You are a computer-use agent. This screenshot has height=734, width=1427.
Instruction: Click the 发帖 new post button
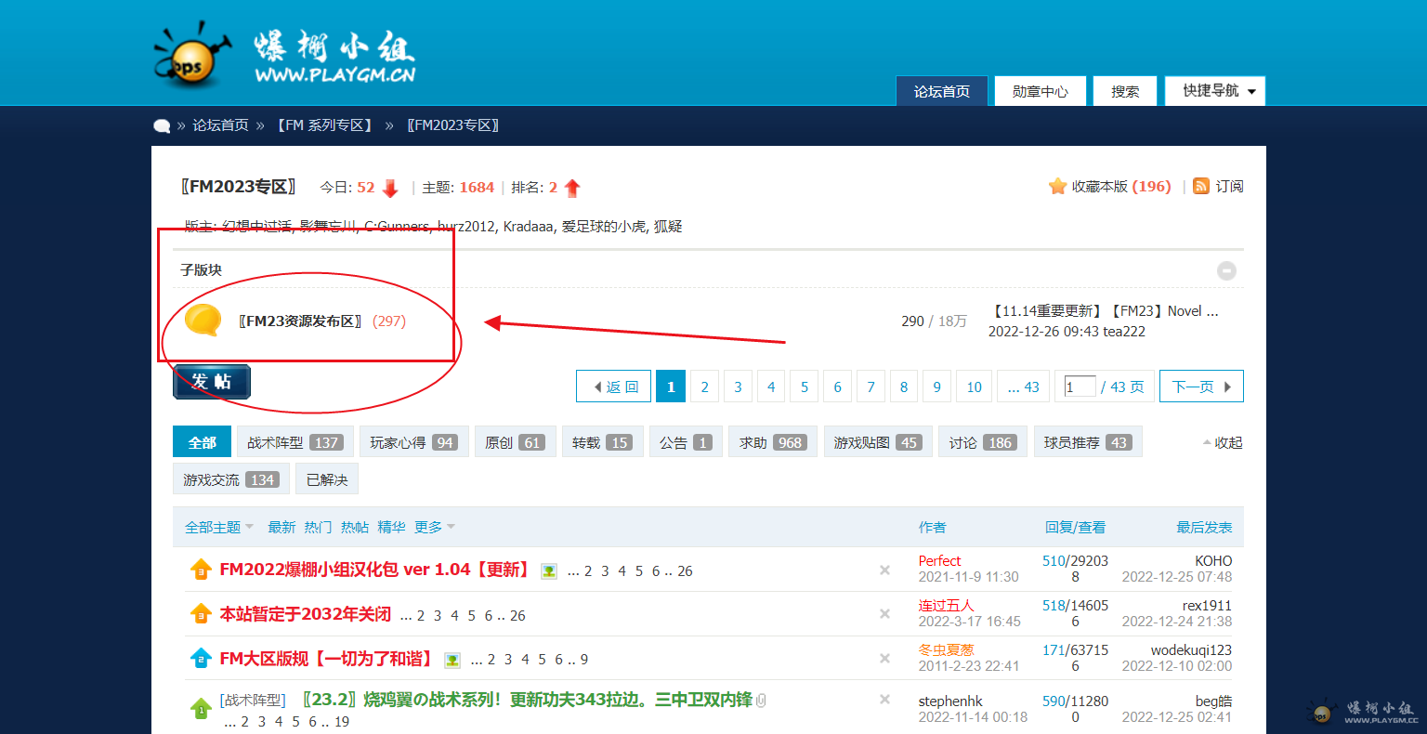[x=212, y=382]
